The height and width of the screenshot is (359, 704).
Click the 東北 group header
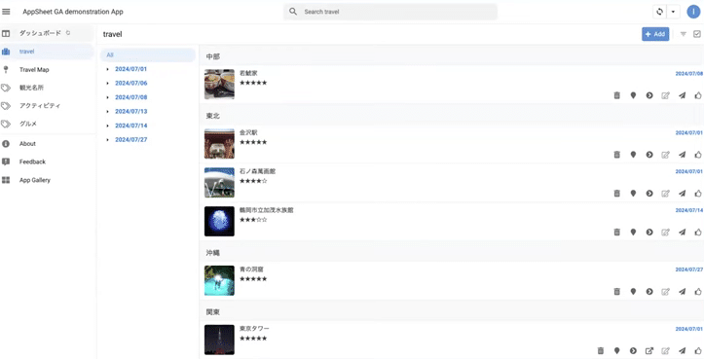[x=451, y=116]
